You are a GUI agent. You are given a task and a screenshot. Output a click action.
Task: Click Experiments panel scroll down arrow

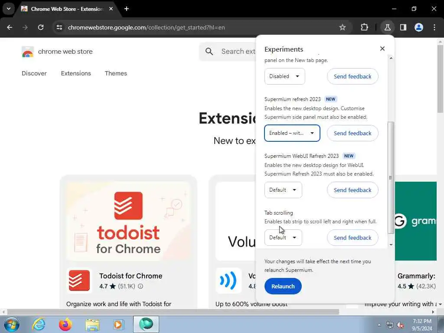[391, 245]
